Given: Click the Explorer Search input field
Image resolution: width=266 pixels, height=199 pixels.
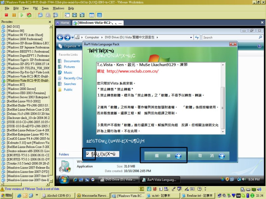Looking at the screenshot, I should tap(230, 37).
